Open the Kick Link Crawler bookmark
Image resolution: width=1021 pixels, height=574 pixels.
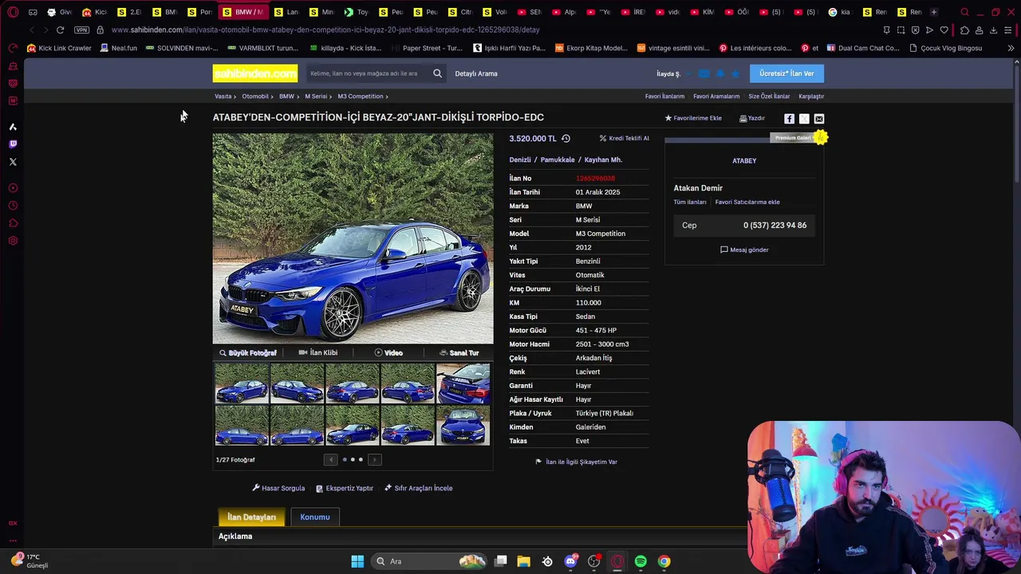(59, 48)
